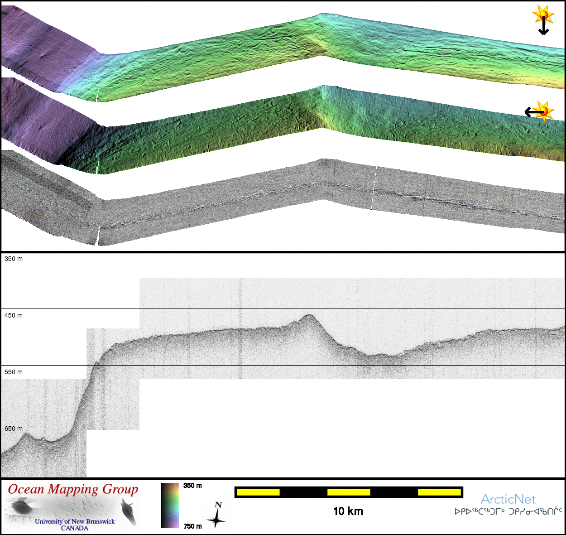Click University of New Brunswick text
Screen dimensions: 566x535
75,521
